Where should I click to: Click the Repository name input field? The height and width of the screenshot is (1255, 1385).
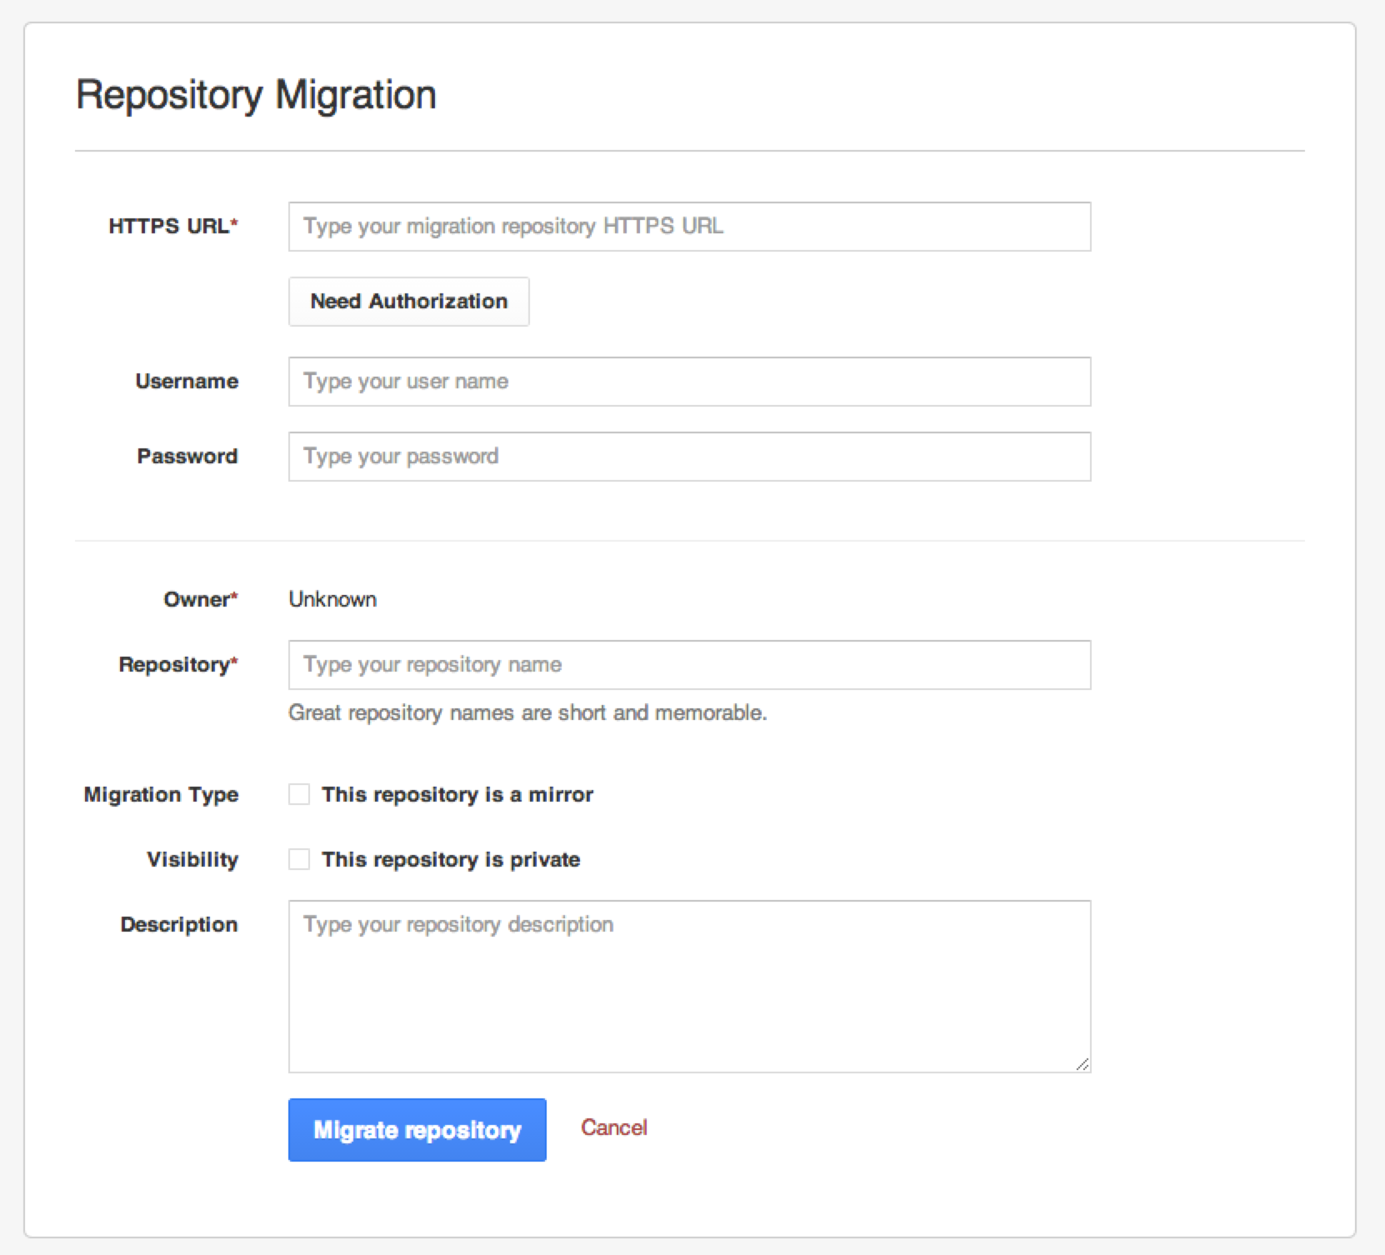click(x=689, y=665)
